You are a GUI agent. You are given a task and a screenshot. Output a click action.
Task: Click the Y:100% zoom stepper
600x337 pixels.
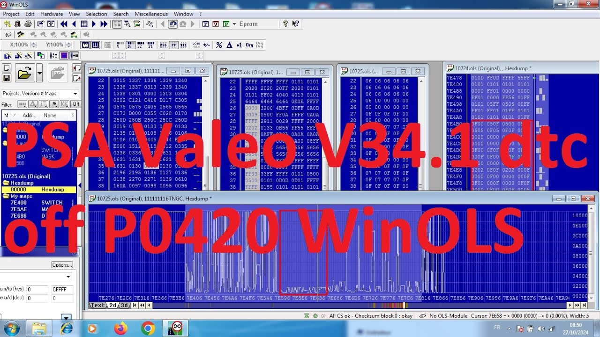(69, 45)
